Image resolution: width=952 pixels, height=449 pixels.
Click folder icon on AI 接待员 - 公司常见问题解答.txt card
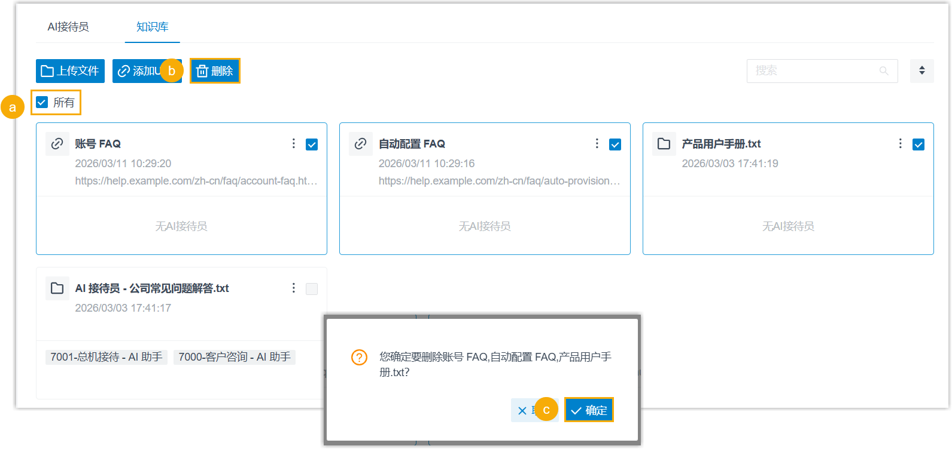coord(57,288)
